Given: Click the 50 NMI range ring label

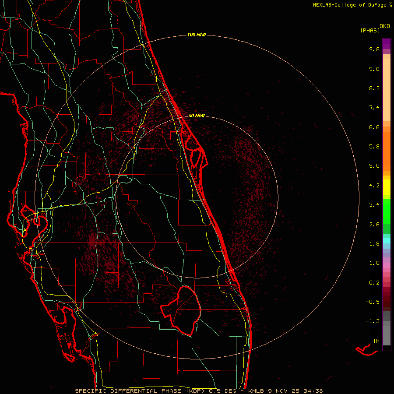Looking at the screenshot, I should 197,116.
